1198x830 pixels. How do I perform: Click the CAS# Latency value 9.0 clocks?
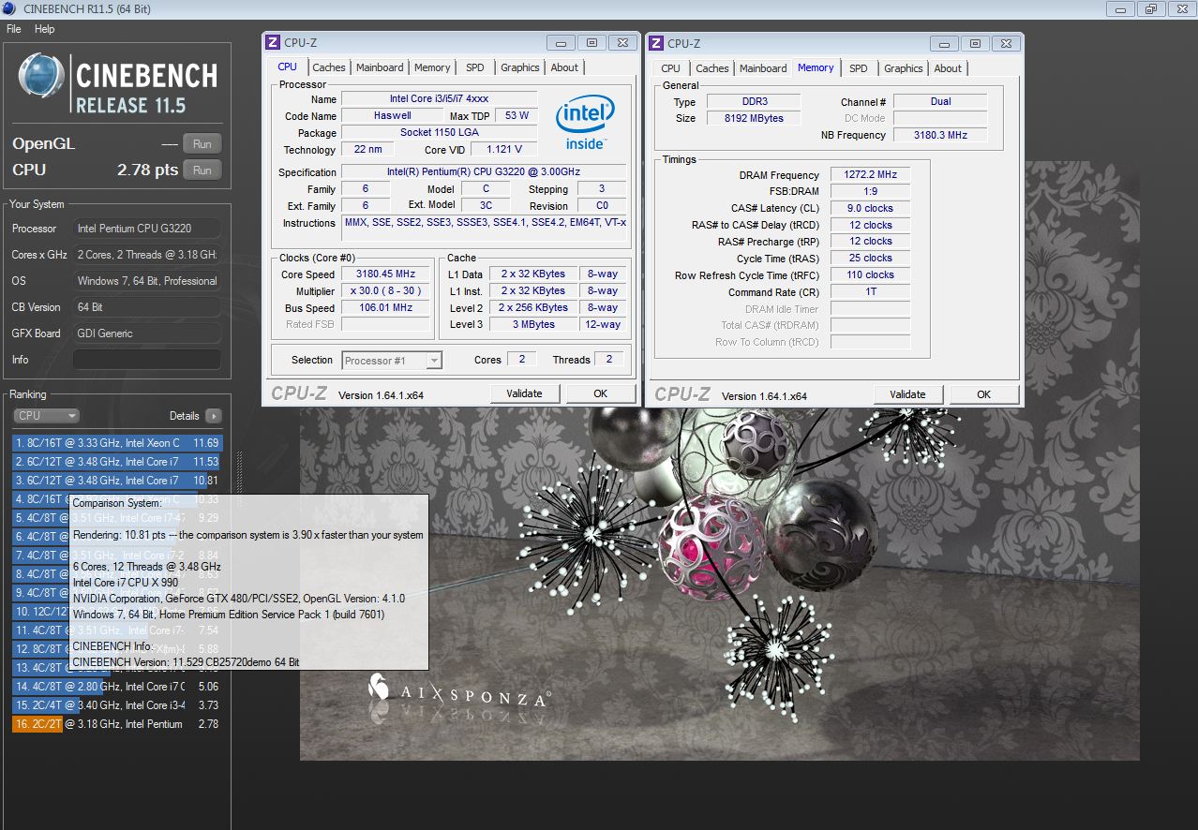870,209
